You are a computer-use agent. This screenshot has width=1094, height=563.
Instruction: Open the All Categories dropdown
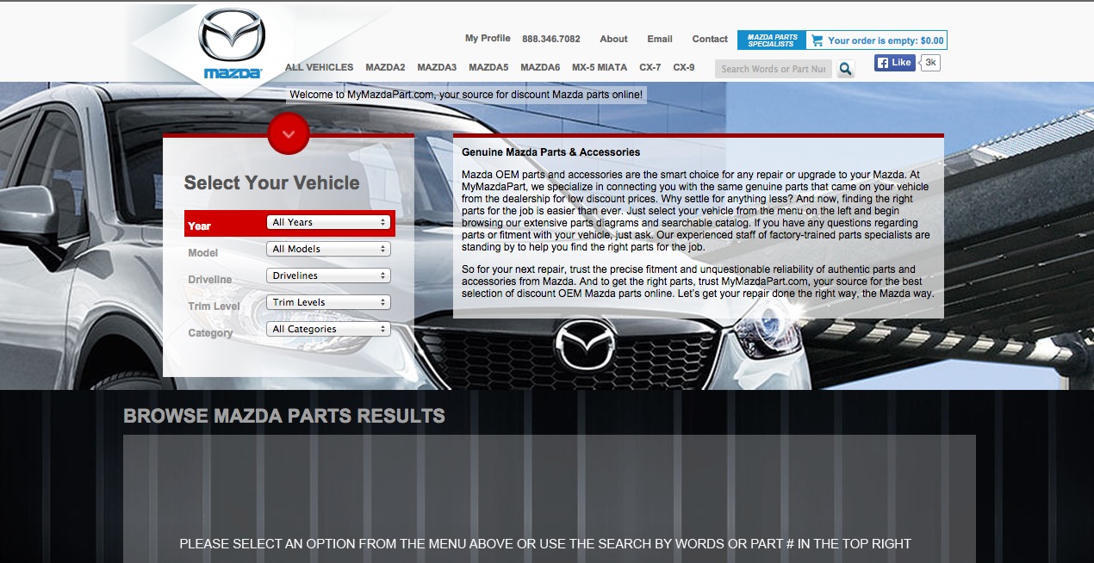(x=328, y=329)
